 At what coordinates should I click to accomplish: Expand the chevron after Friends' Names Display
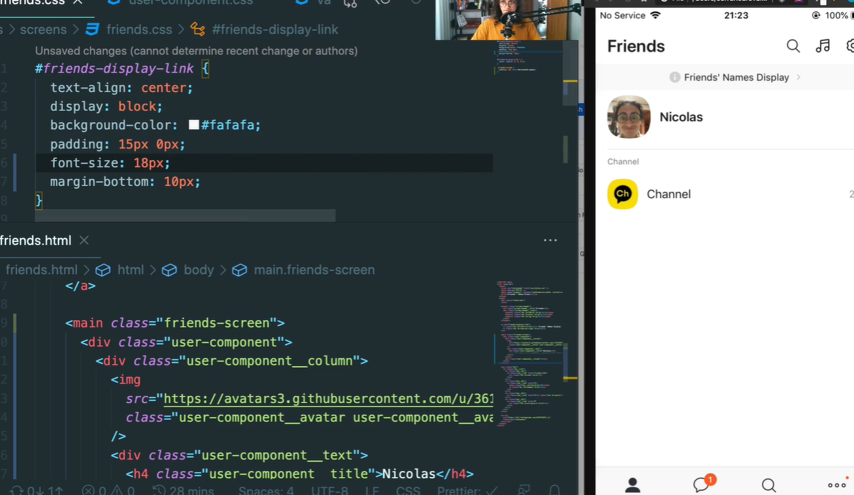click(x=798, y=77)
